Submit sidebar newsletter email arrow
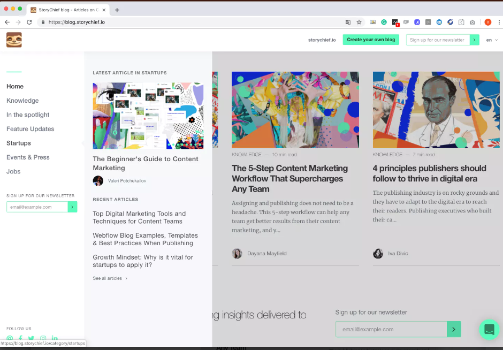Screen dimensions: 503x350 (72, 207)
